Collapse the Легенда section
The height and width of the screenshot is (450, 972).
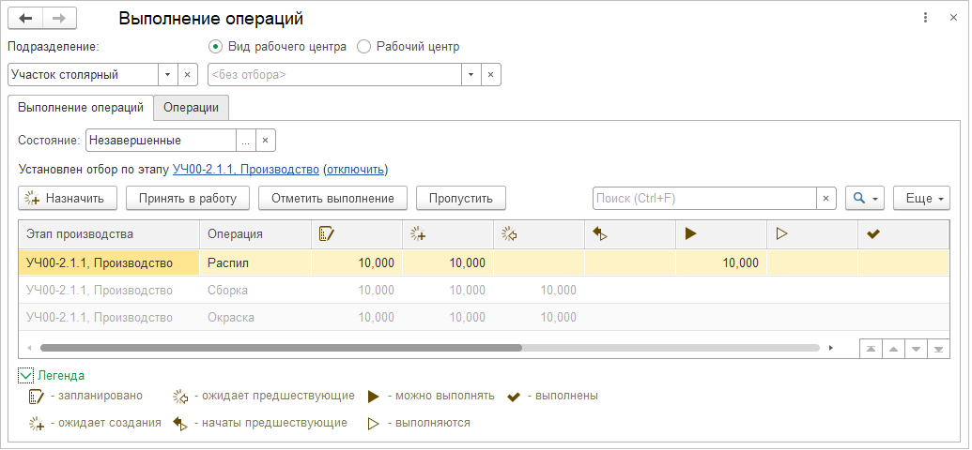[x=25, y=375]
